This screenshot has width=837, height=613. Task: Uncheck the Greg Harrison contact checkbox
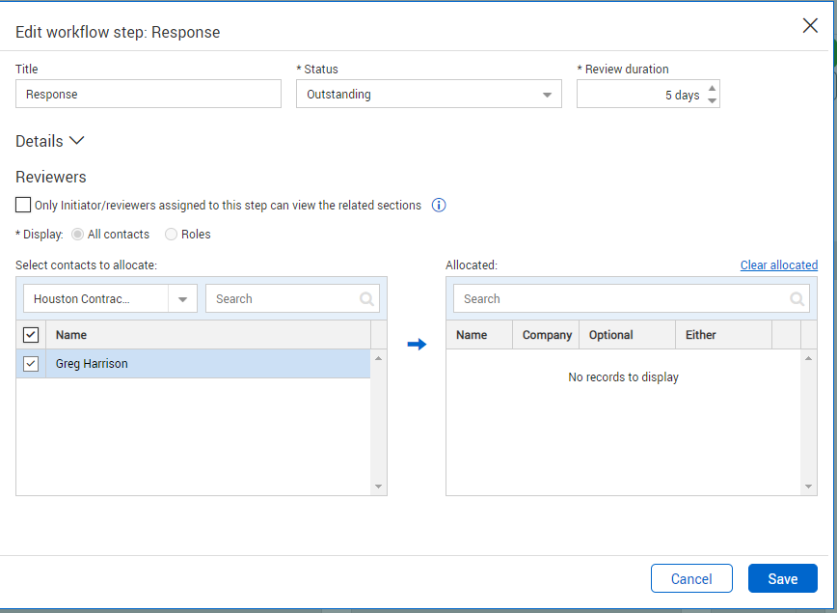click(31, 364)
